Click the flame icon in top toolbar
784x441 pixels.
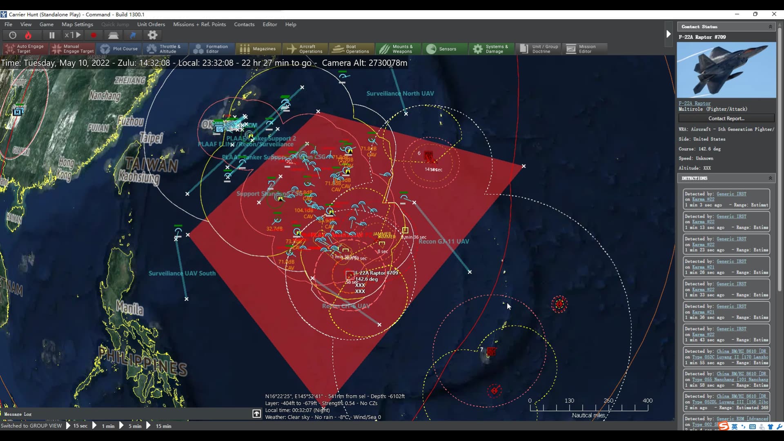[28, 35]
